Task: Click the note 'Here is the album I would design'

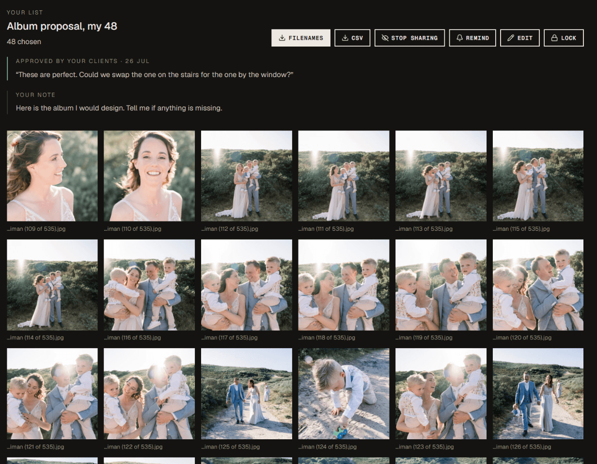Action: [x=119, y=108]
